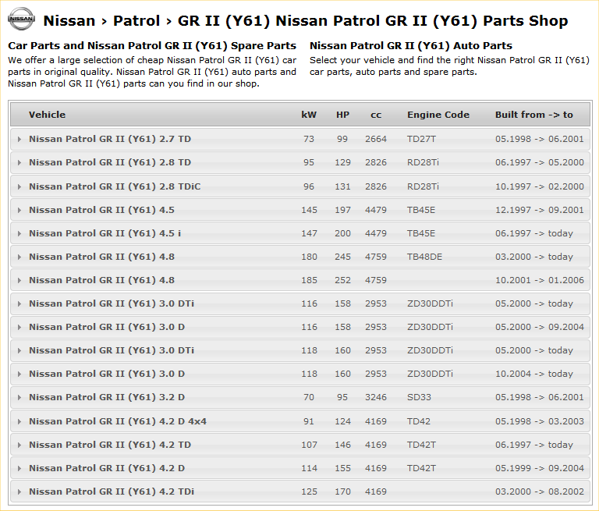599x511 pixels.
Task: Expand the 4.5 (145 kW) row arrow
Action: (19, 210)
